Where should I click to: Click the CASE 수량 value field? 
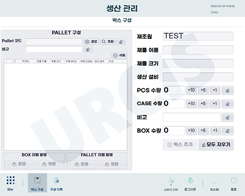tap(174, 103)
